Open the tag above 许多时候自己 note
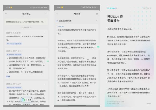The image size is (156, 110). coord(14,54)
